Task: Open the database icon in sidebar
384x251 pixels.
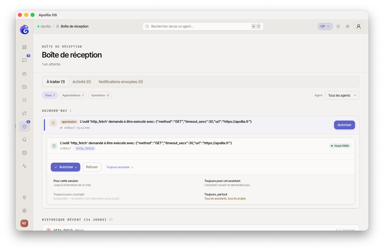Action: [24, 153]
